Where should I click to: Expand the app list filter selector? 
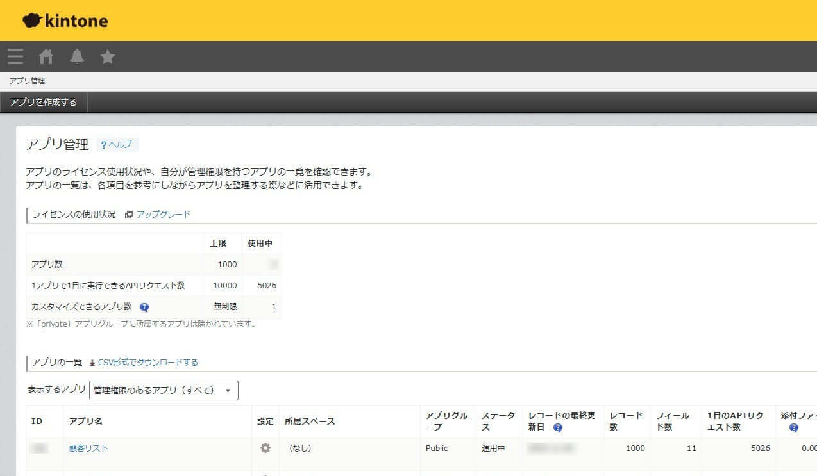[163, 390]
